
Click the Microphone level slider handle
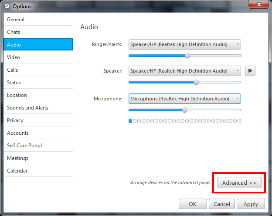(x=185, y=110)
